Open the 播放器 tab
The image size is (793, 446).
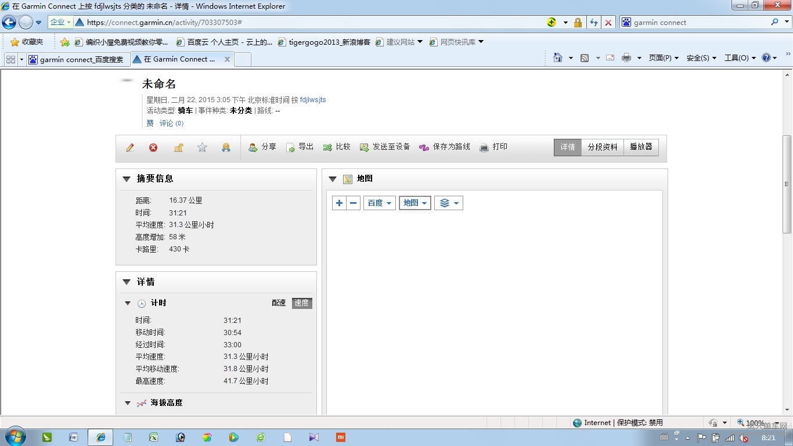[x=640, y=147]
